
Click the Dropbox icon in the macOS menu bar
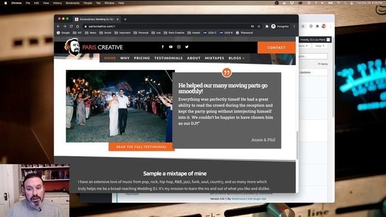pos(292,3)
